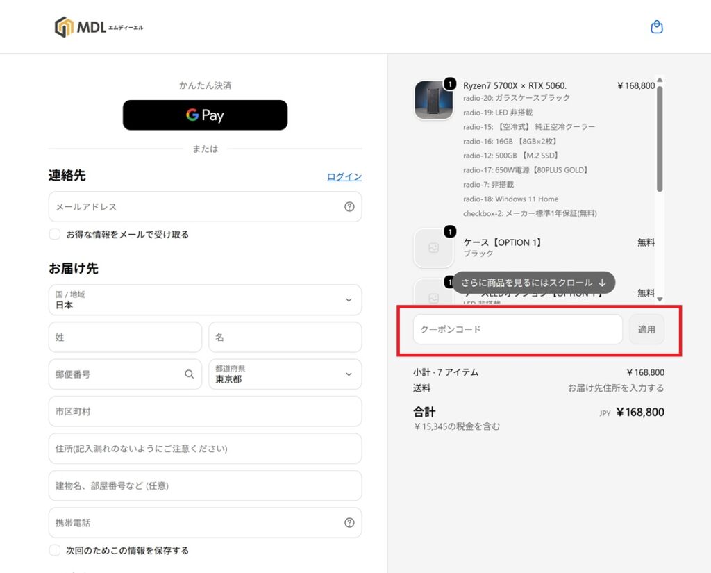Click the cart list scroll up arrow
The width and height of the screenshot is (711, 573).
(x=660, y=81)
